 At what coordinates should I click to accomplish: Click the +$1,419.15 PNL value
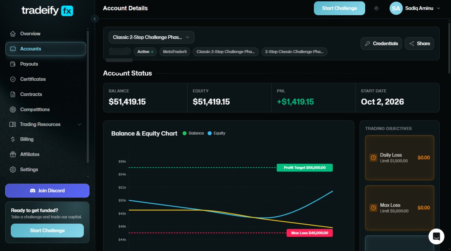tap(295, 102)
